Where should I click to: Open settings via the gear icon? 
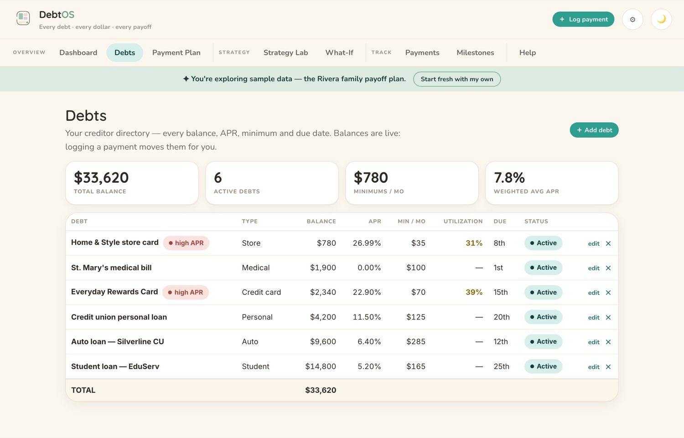tap(632, 19)
